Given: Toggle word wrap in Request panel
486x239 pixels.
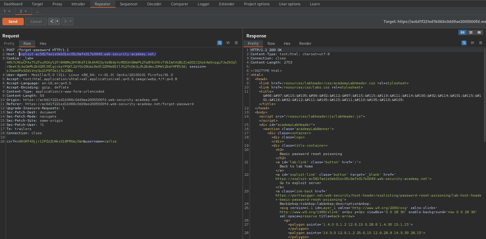Looking at the screenshot, I should point(220,43).
